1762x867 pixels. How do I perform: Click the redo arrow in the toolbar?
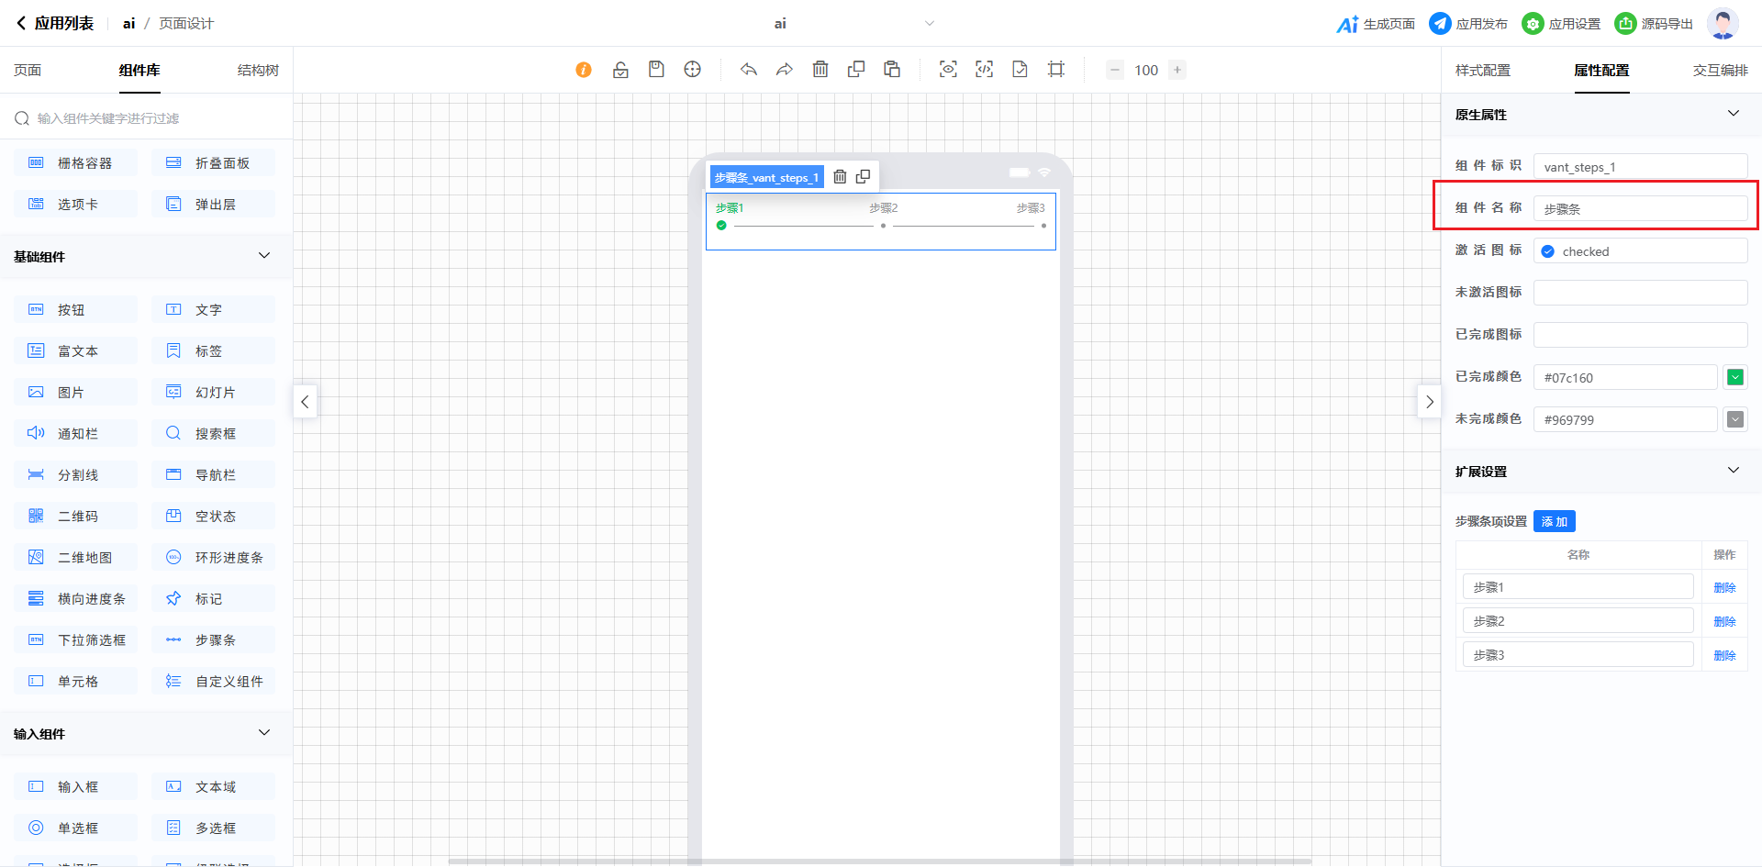[784, 70]
